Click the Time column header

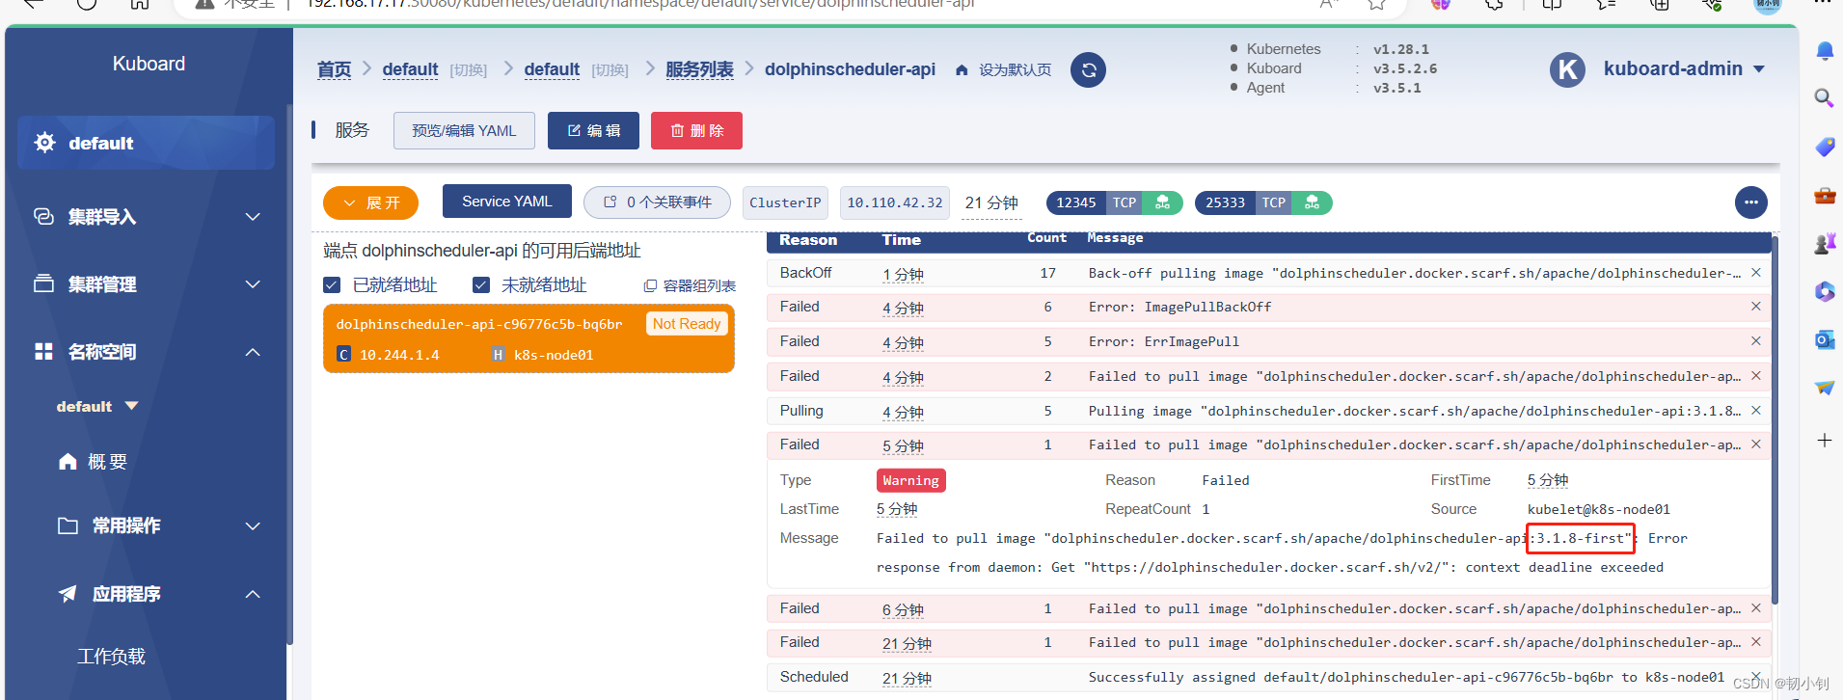(901, 240)
